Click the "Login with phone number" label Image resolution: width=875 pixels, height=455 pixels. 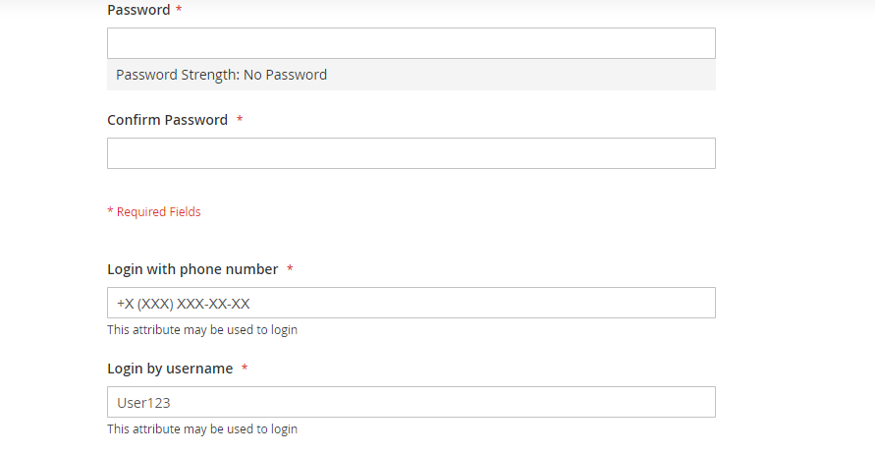[x=192, y=269]
